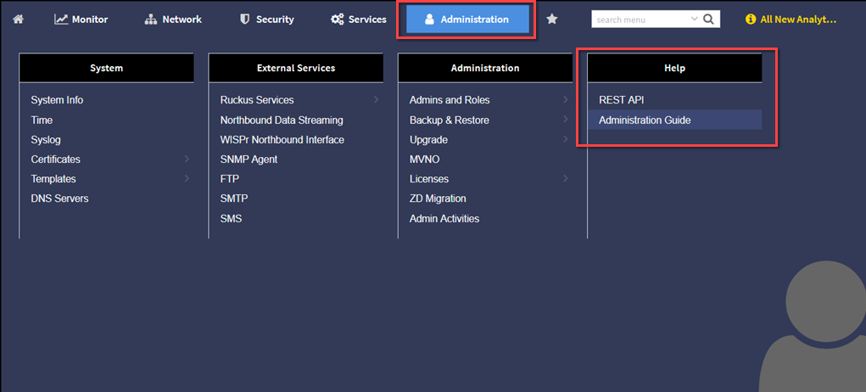Open SNMP Agent settings

[x=249, y=159]
